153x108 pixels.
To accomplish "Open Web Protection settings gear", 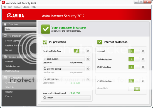I will tap(143, 59).
